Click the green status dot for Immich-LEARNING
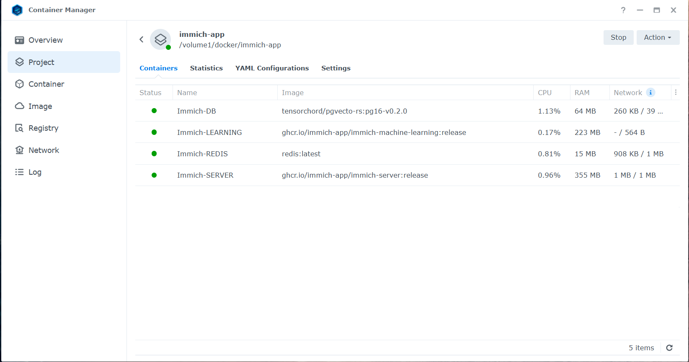 [x=154, y=132]
